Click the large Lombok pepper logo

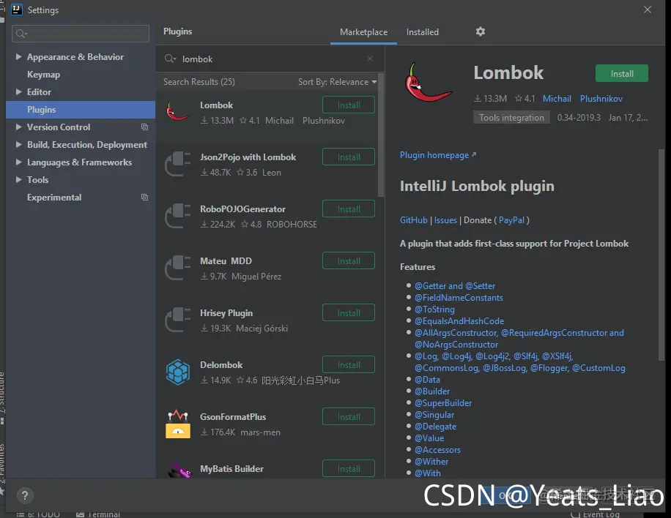(x=428, y=83)
